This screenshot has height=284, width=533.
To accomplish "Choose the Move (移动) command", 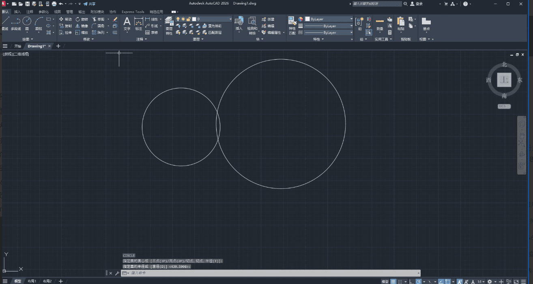I will coord(65,19).
